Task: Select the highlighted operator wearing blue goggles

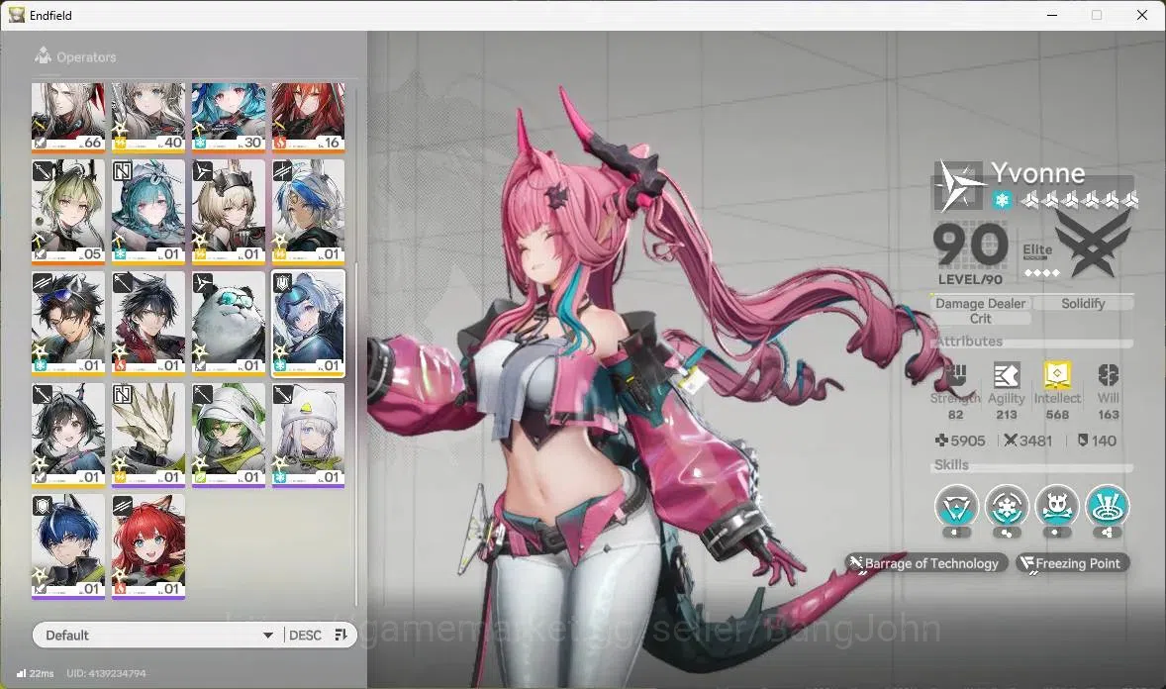Action: coord(308,323)
